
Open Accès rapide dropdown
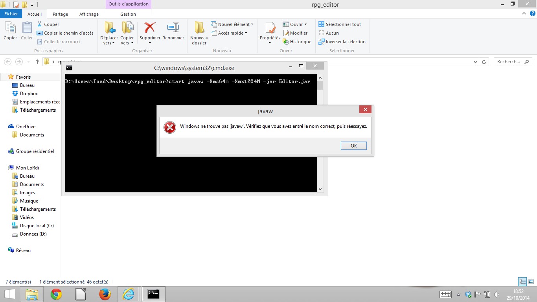[229, 33]
